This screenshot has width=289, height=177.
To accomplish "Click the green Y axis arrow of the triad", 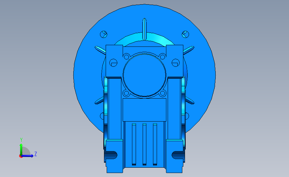I will (21, 149).
